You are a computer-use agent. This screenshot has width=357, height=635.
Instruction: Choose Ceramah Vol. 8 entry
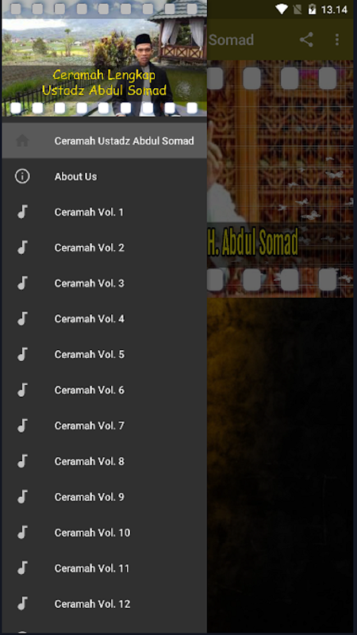coord(104,461)
